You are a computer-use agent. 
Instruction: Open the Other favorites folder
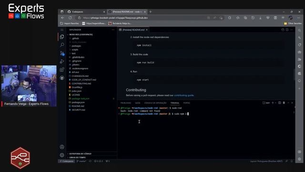pos(293,23)
